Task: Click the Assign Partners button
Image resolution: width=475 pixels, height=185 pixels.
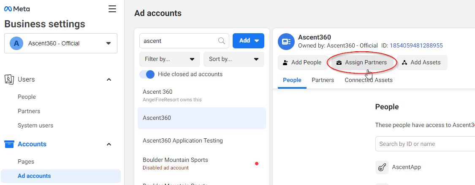Action: click(x=362, y=63)
